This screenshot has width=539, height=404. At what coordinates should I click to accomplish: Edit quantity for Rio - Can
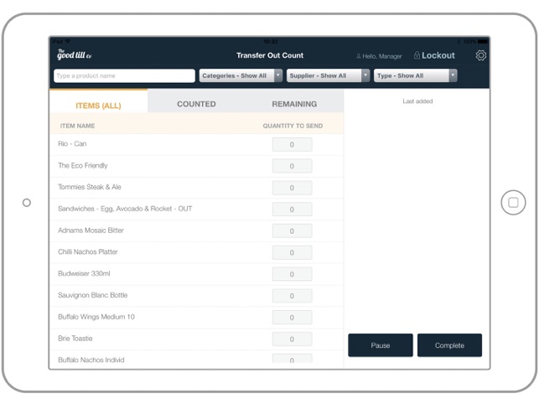[292, 144]
